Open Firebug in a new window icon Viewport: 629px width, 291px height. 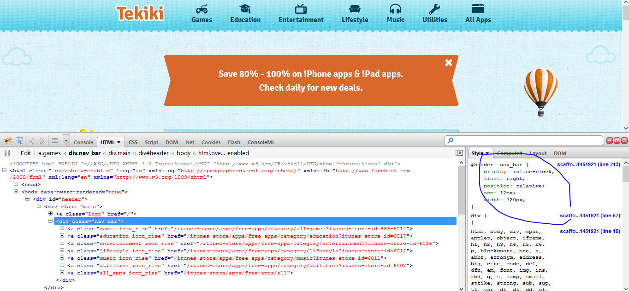617,141
